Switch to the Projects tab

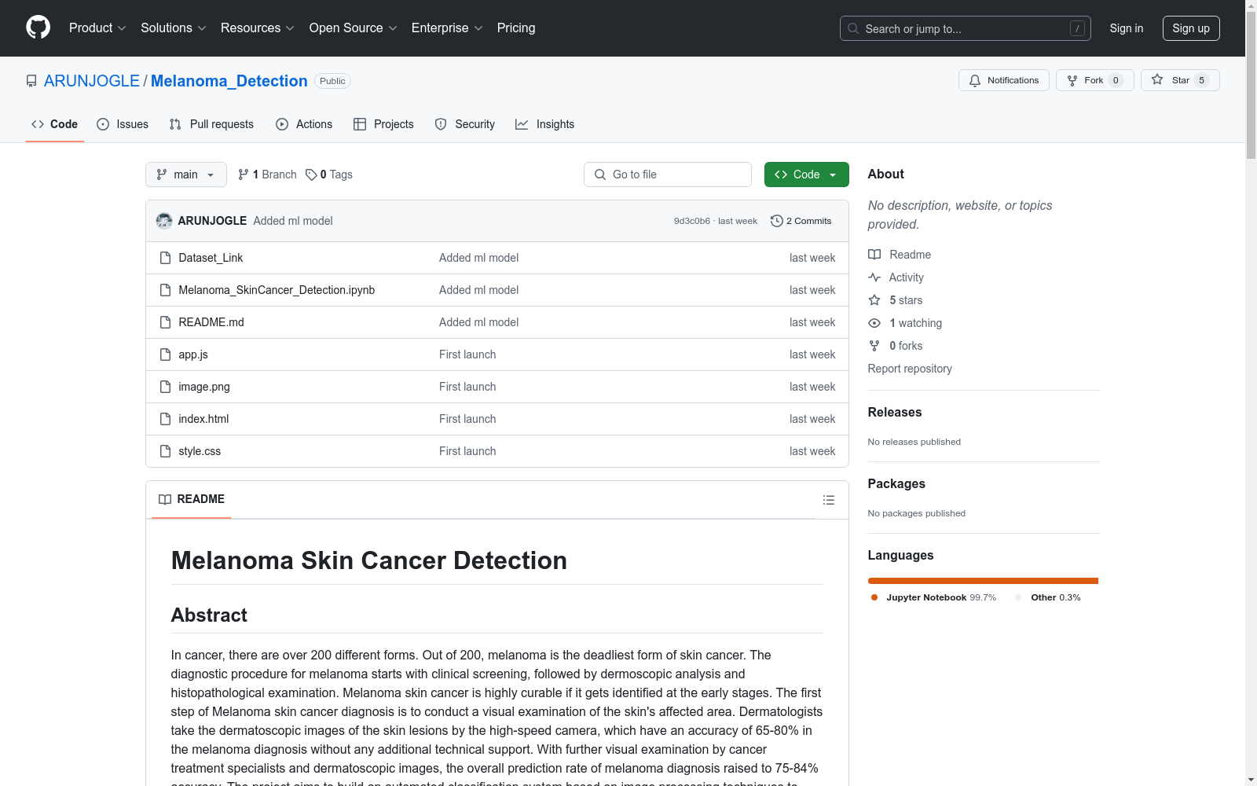pos(383,124)
